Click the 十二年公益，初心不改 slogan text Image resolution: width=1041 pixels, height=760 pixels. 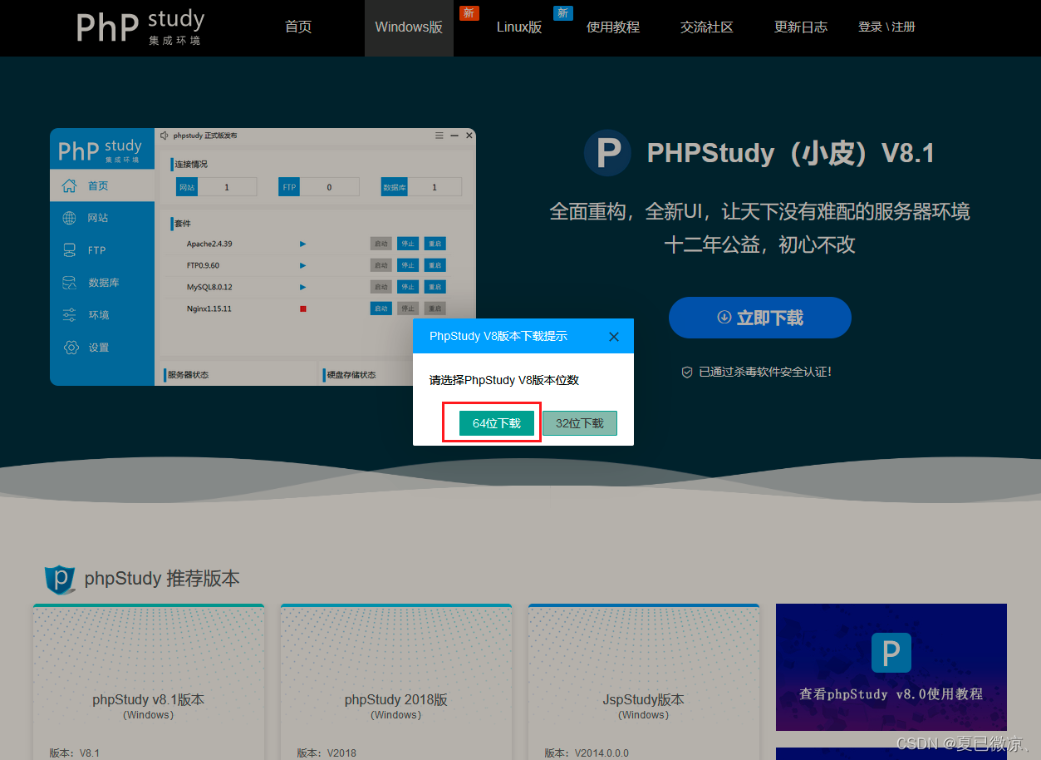760,244
